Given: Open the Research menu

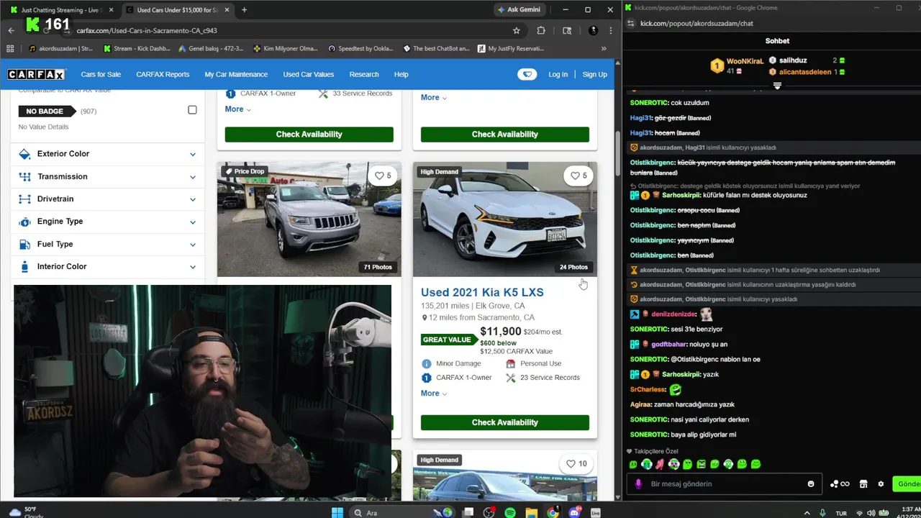Looking at the screenshot, I should (x=364, y=74).
